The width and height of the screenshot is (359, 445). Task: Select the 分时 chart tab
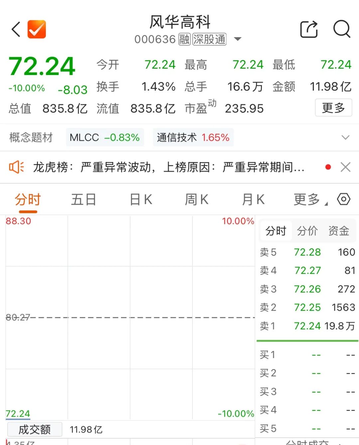28,200
